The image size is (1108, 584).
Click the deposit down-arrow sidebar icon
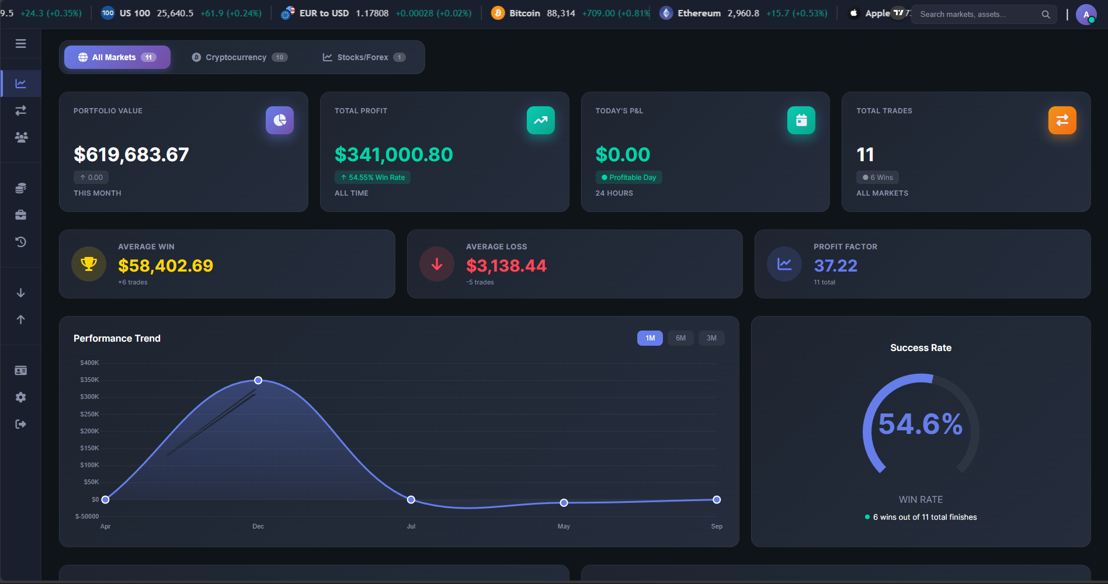[x=20, y=293]
